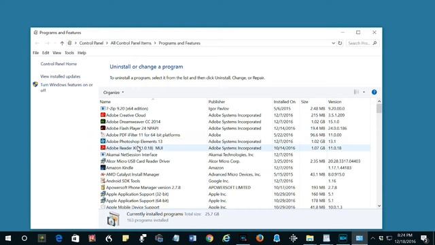This screenshot has width=435, height=245.
Task: Select Akamai NetSession Interface row
Action: pyautogui.click(x=234, y=154)
